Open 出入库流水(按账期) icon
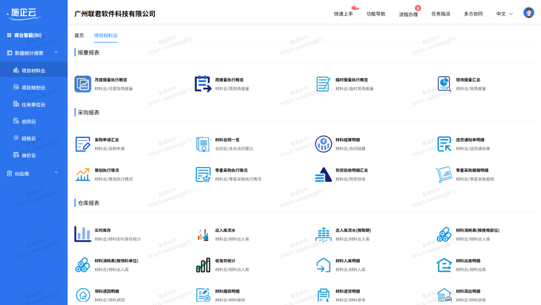 323,234
